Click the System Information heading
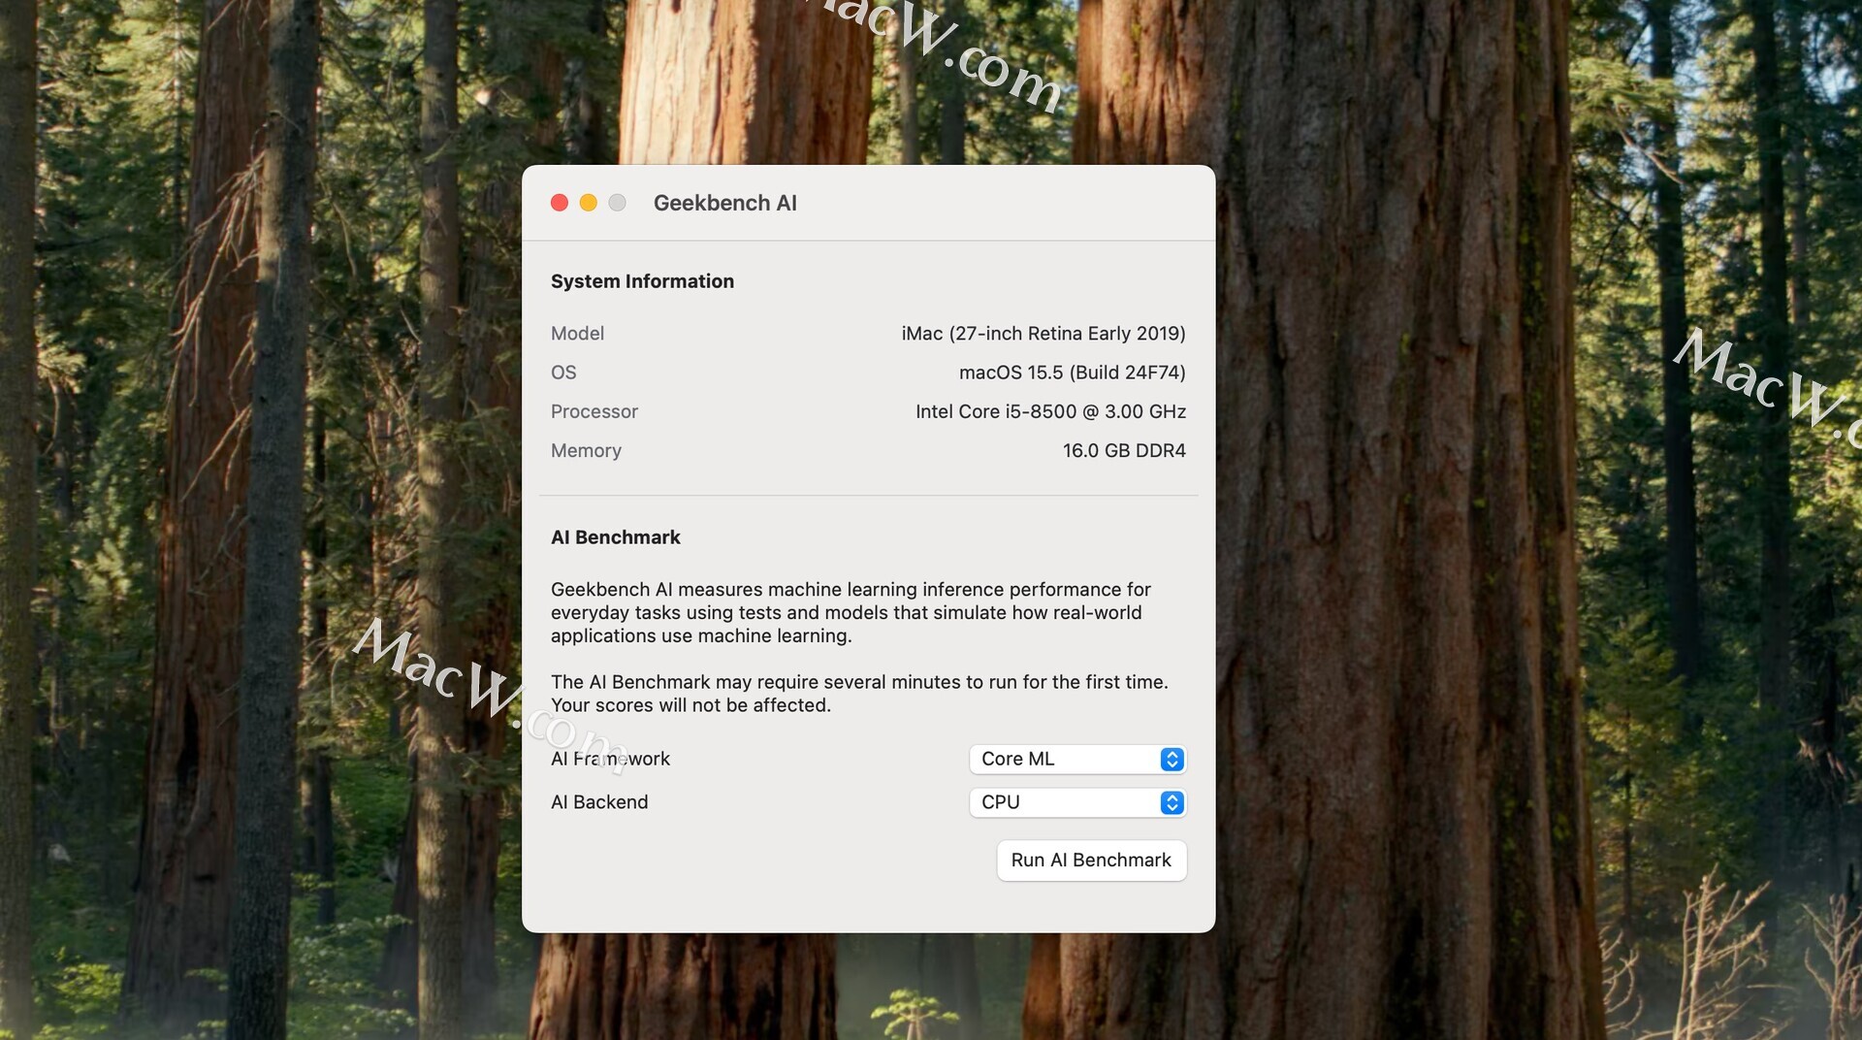Screen dimensions: 1862x1040 642,281
